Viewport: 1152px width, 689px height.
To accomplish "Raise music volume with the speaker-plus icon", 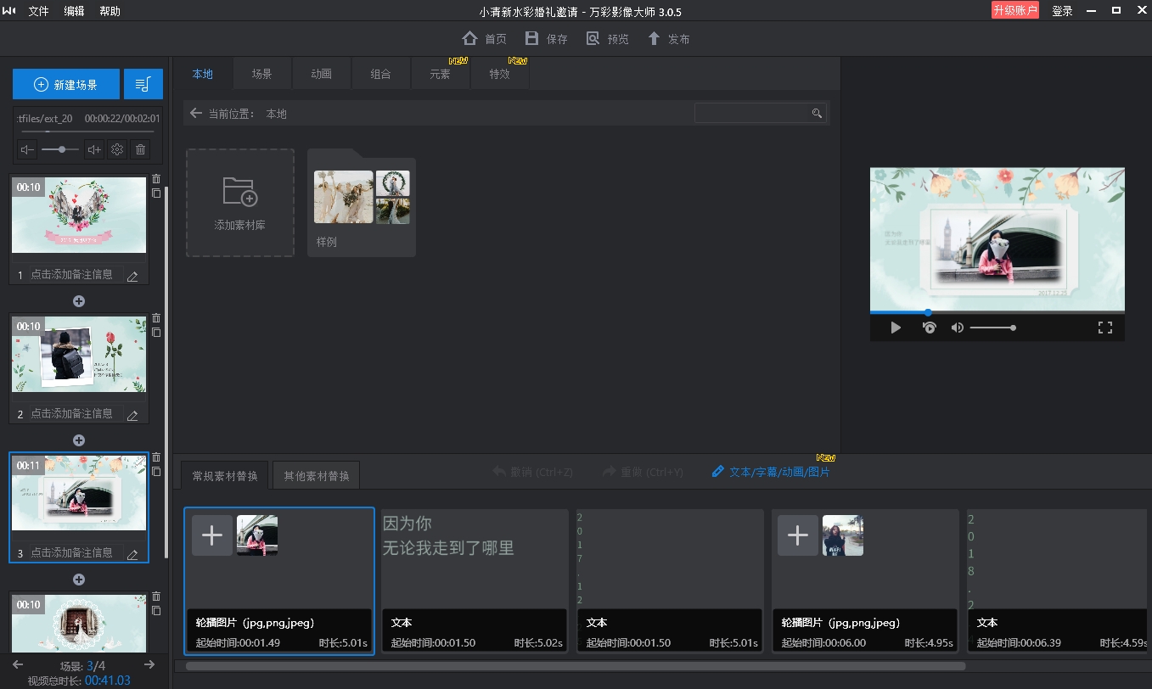I will click(x=94, y=150).
